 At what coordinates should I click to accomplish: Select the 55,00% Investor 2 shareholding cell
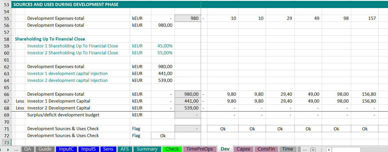(x=163, y=53)
